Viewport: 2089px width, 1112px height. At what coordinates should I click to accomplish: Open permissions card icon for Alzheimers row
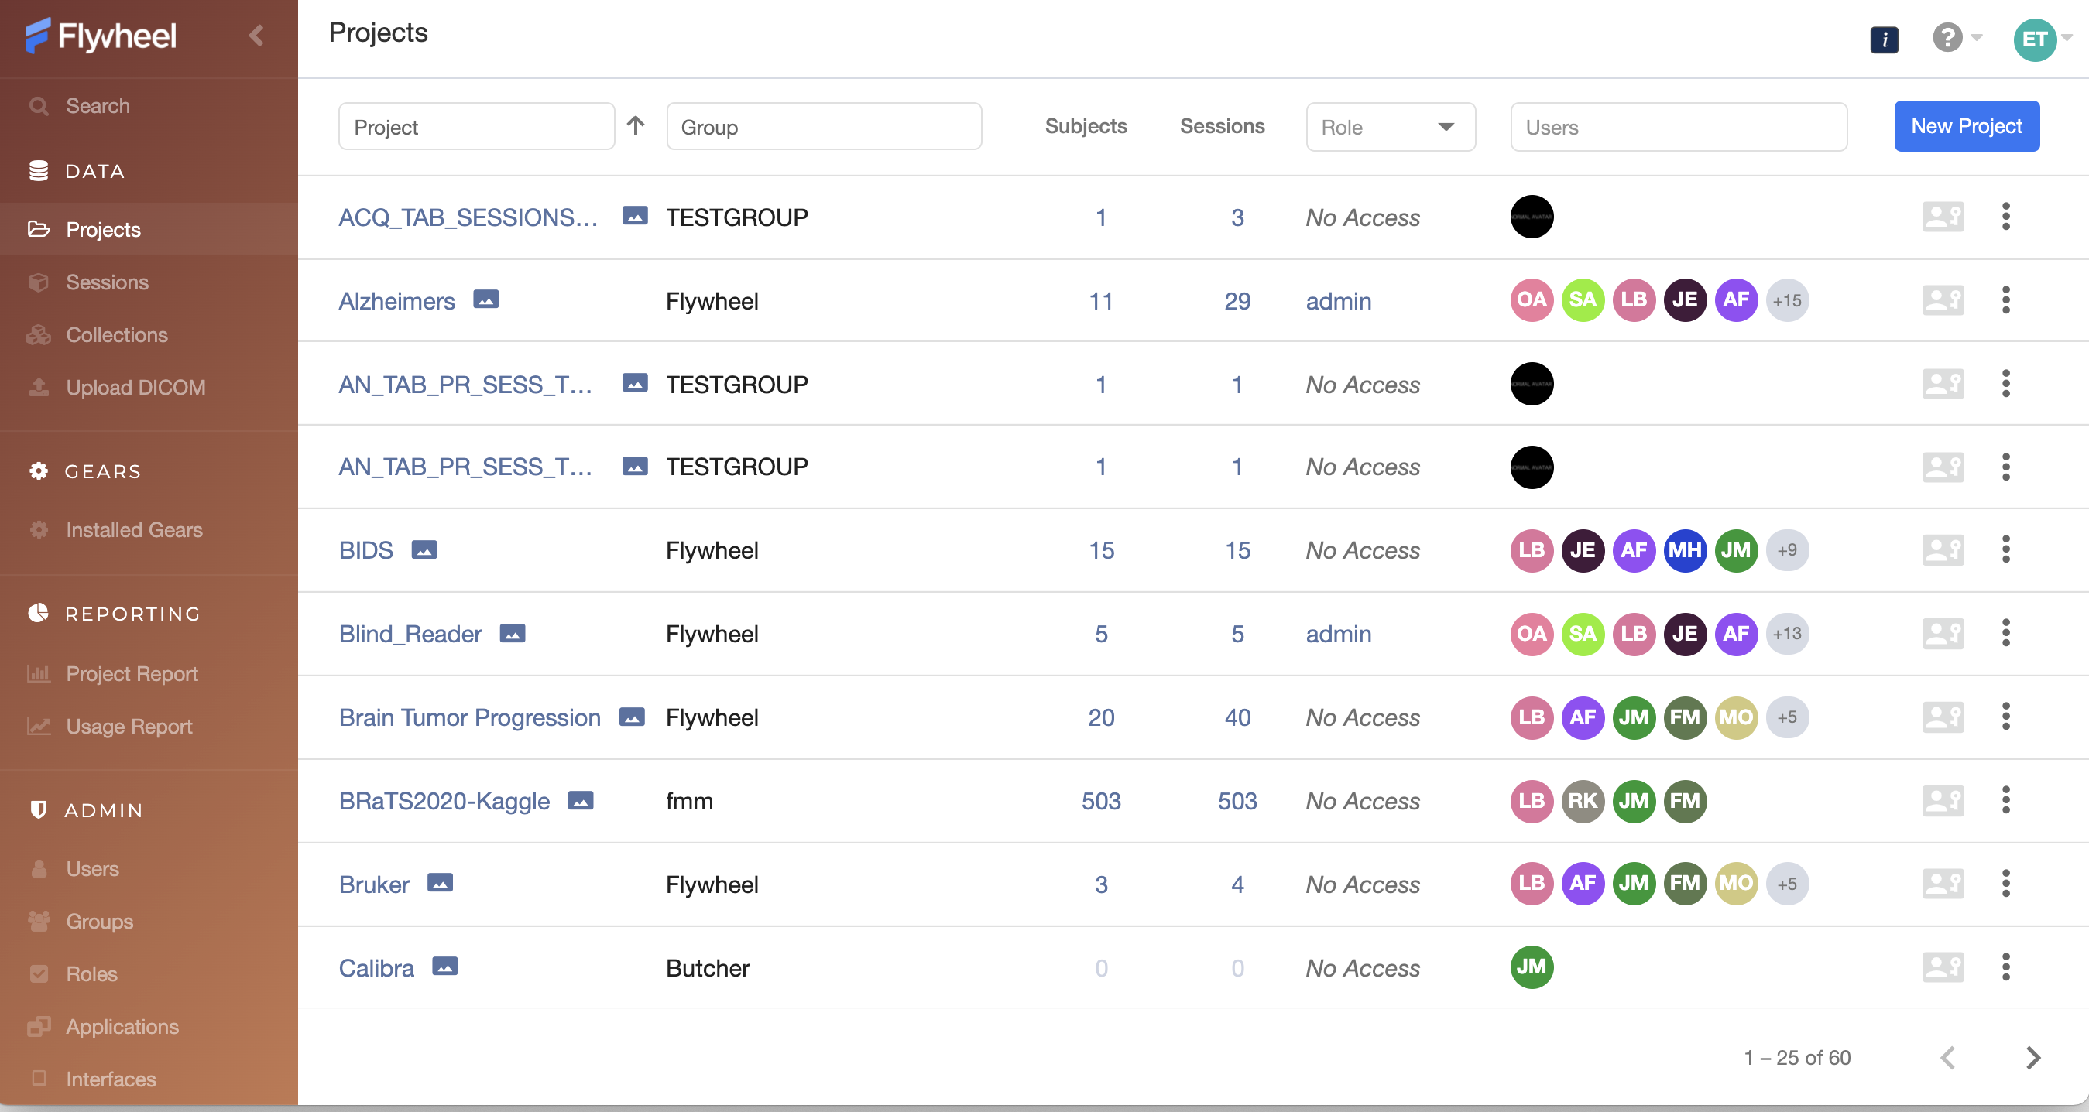1942,301
